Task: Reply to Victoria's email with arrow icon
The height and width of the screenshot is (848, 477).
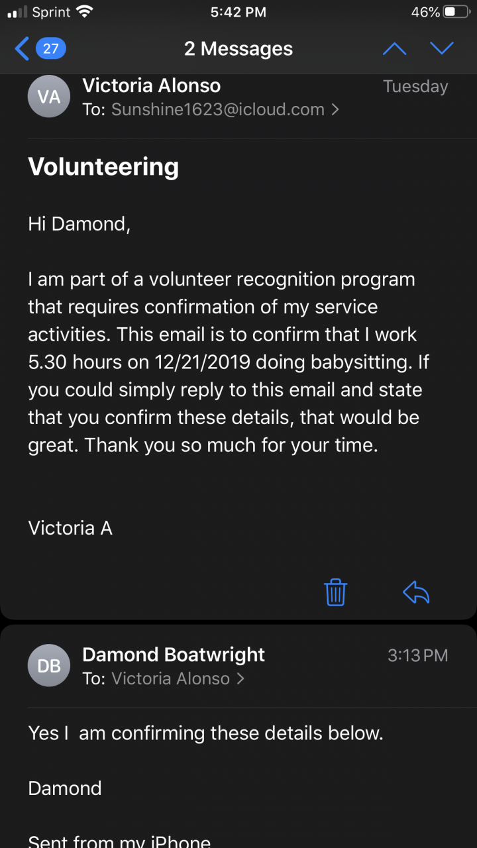Action: click(416, 592)
